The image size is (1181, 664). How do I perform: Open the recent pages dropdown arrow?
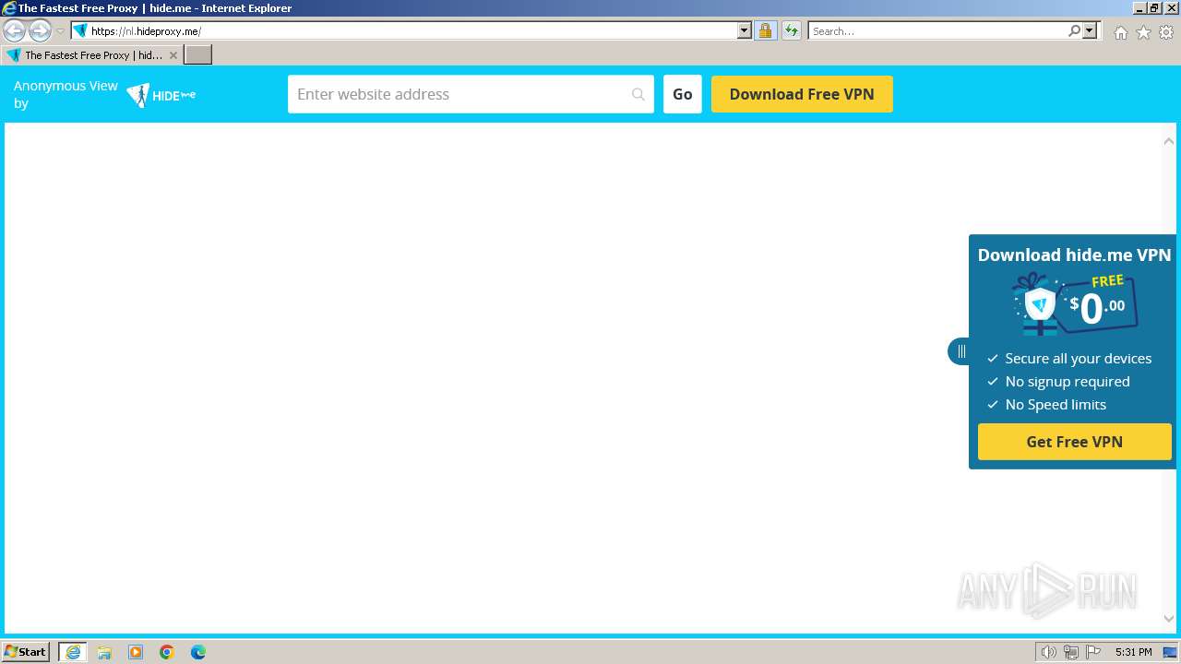(x=60, y=31)
